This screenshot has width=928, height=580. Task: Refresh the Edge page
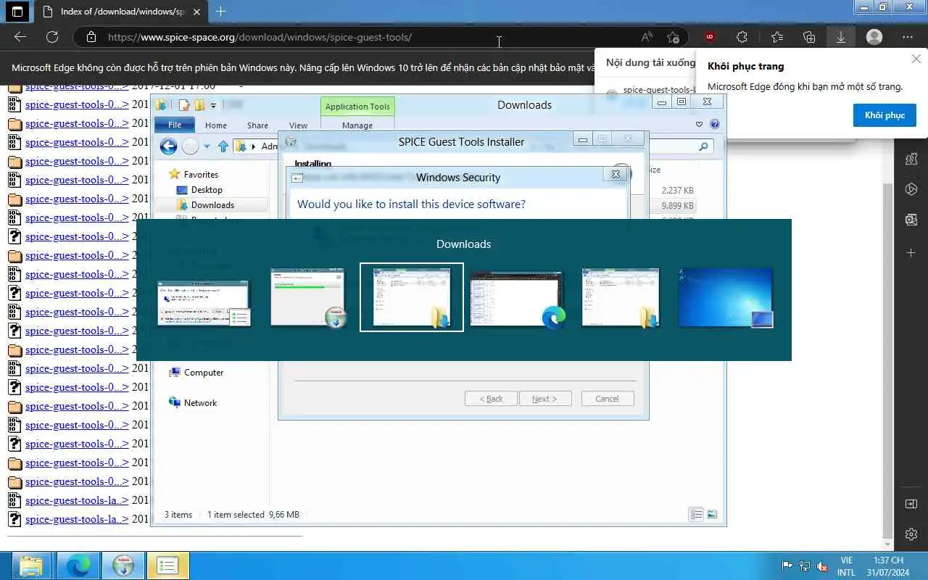[x=52, y=37]
